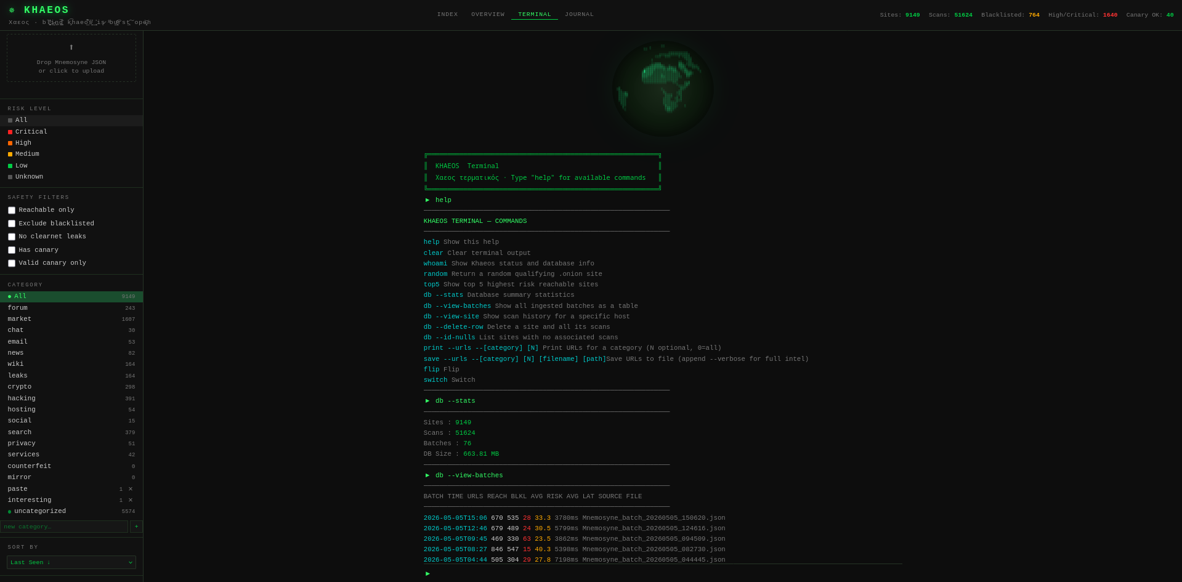Viewport: 1182px width, 582px height.
Task: Enable Has canary filter
Action: click(12, 250)
